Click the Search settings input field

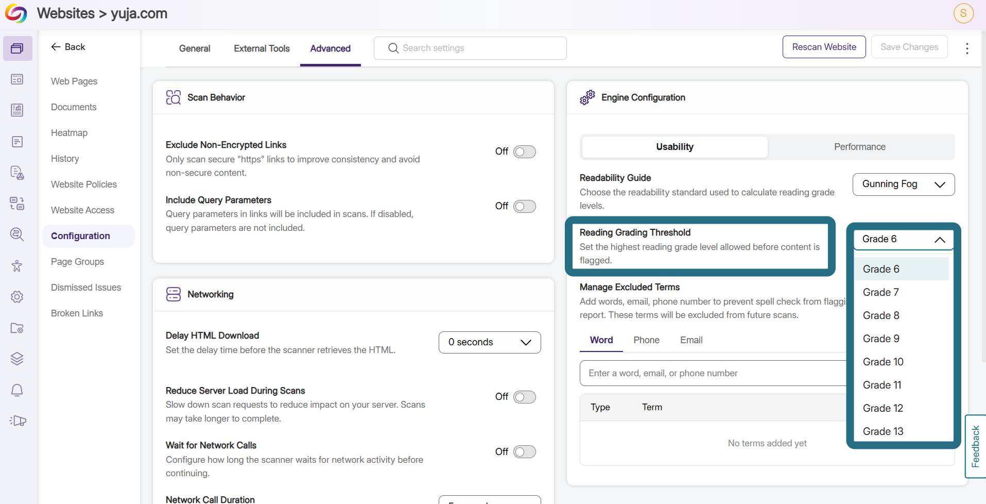pyautogui.click(x=470, y=48)
